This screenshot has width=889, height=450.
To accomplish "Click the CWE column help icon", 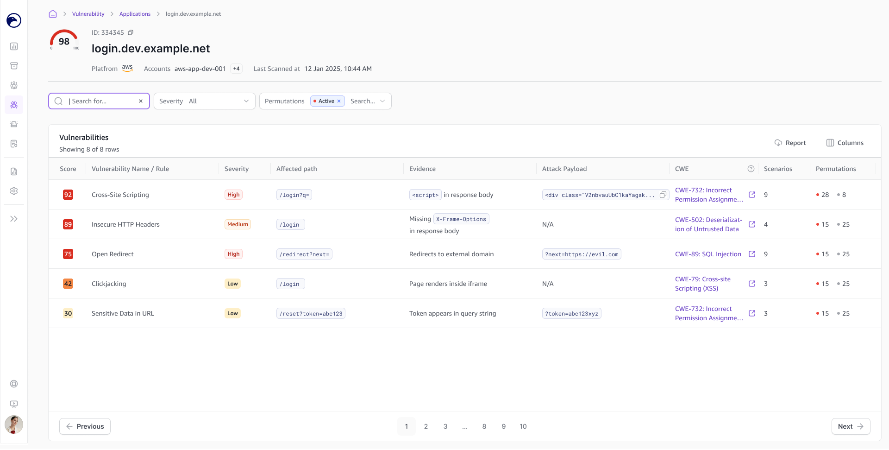I will point(751,169).
